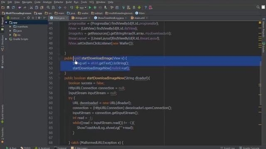Click the Help question mark icon
266x149 pixels.
click(x=145, y=7)
